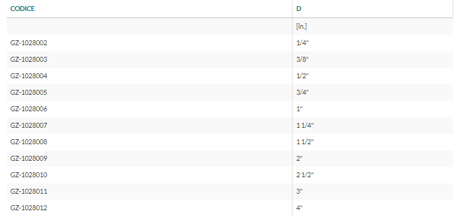
Task: Click the 4" diameter value
Action: coord(299,208)
